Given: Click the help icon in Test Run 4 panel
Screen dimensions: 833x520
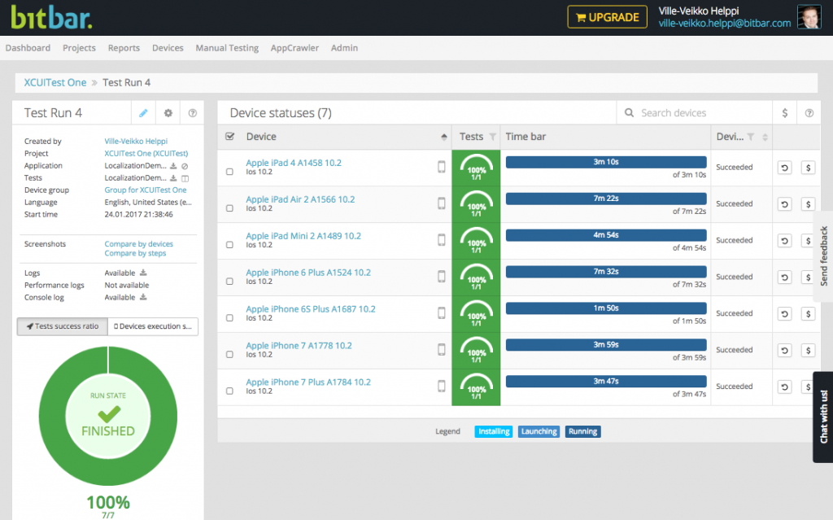Looking at the screenshot, I should coord(192,113).
